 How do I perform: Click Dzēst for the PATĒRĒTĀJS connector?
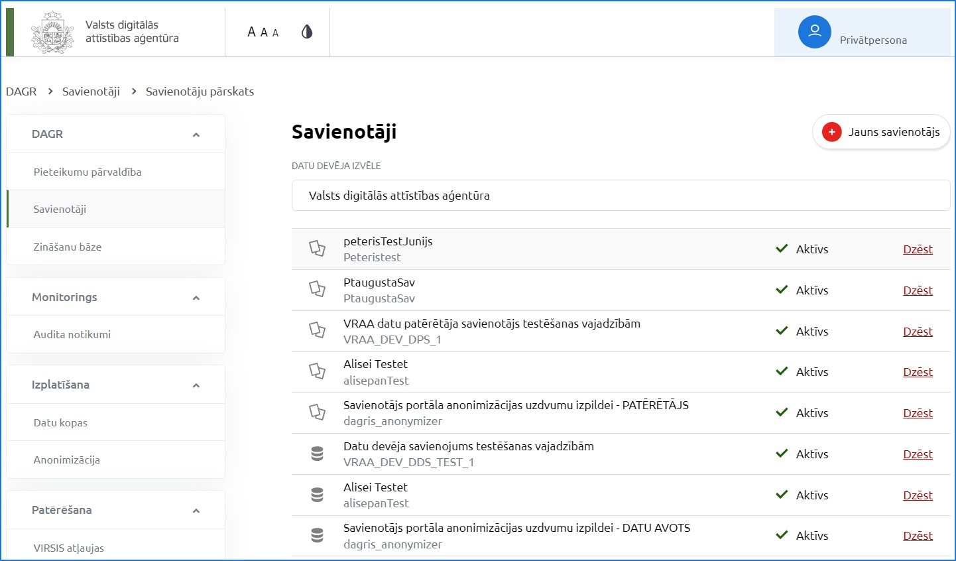918,413
